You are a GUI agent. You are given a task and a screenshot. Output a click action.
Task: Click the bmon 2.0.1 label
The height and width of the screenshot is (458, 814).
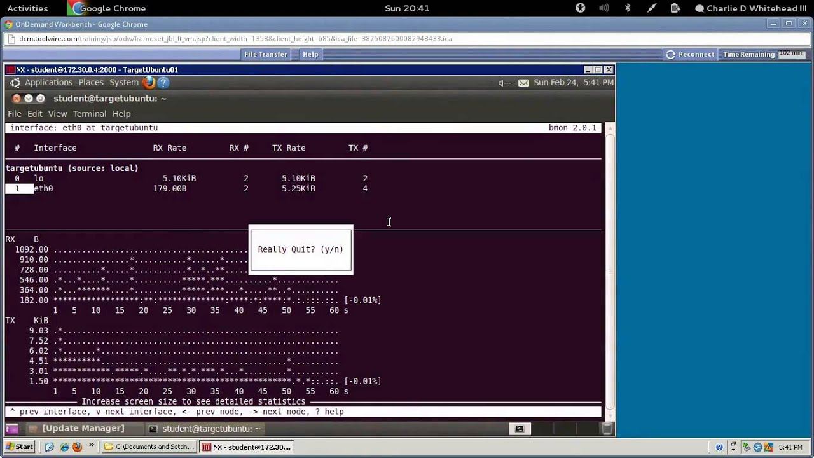(572, 128)
